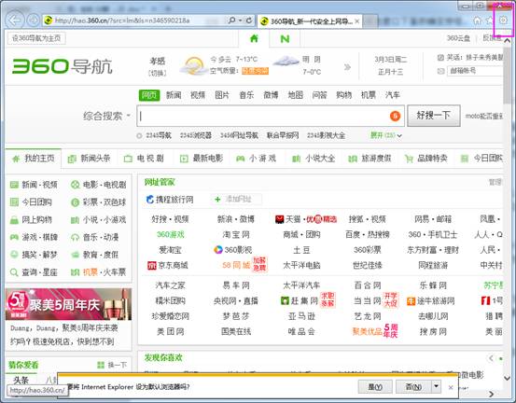This screenshot has height=403, width=516.
Task: Open the dropdown arrow next to 否(N)
Action: 437,386
